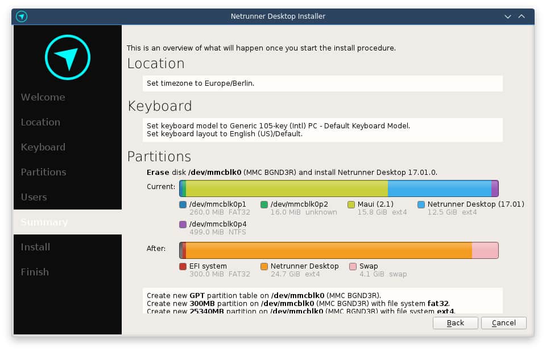This screenshot has width=546, height=352.
Task: Click the pink Swap legend swatch
Action: (x=353, y=266)
